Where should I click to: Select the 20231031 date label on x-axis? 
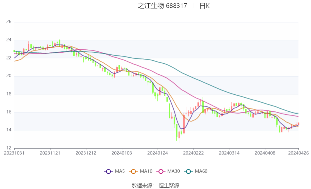pos(14,153)
